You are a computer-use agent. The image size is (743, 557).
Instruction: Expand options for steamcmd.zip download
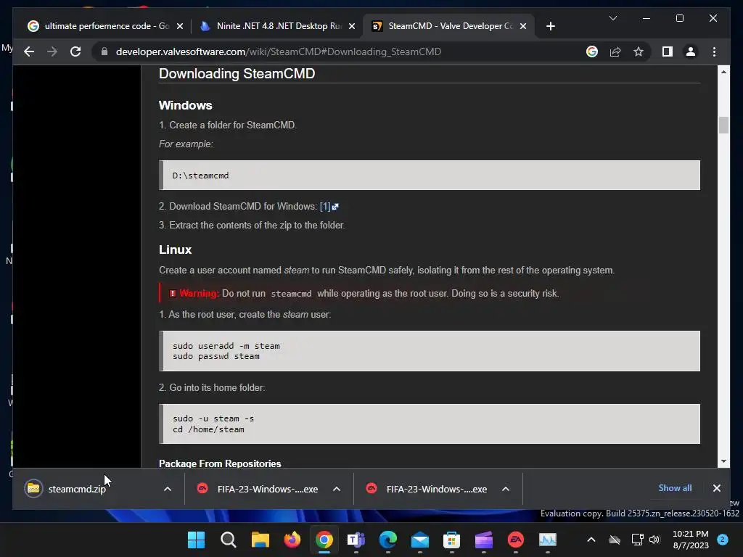168,489
